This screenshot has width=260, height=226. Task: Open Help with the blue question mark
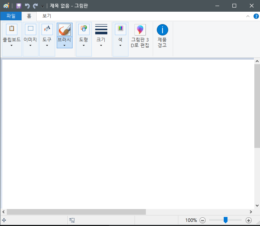coord(256,16)
